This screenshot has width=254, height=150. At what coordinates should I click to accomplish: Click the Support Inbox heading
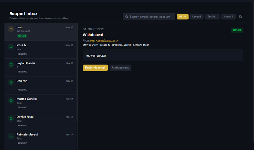click(23, 14)
